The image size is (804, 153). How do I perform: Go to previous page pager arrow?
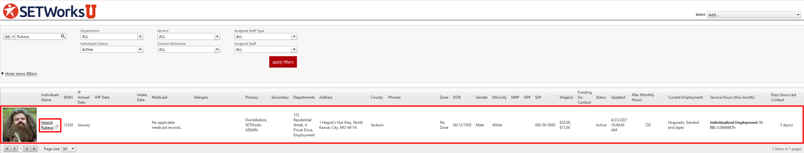[x=14, y=149]
